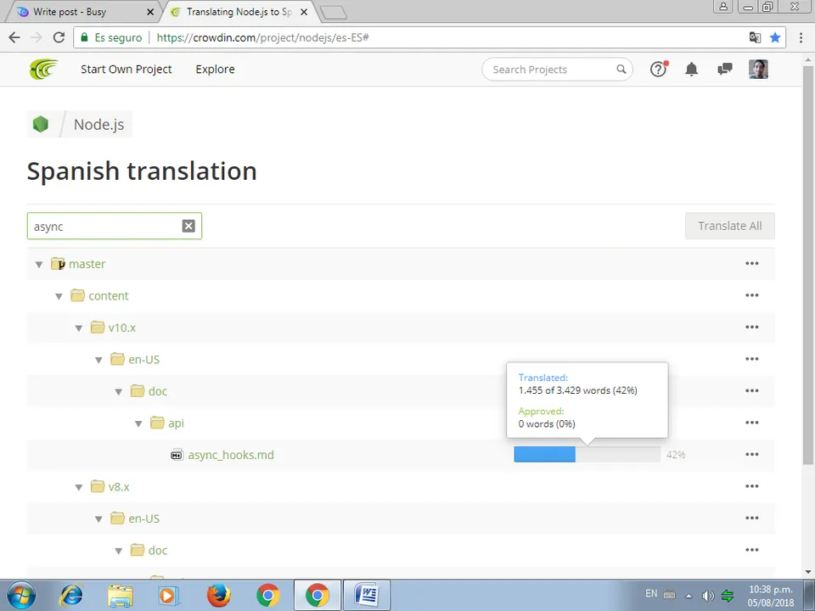Click the Node.js green hexagon project icon
The height and width of the screenshot is (611, 815).
(x=41, y=124)
